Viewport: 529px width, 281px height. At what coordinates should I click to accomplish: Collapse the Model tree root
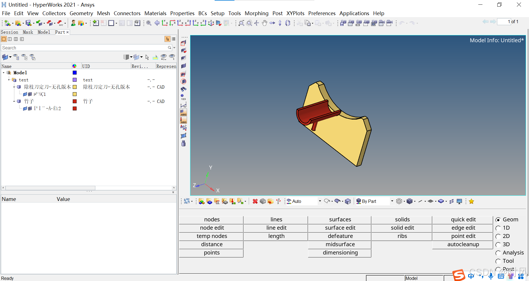coord(4,73)
